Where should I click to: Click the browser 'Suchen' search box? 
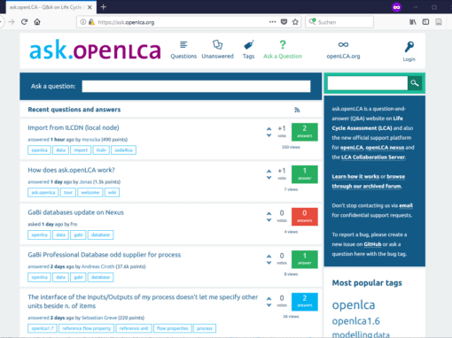click(x=339, y=22)
